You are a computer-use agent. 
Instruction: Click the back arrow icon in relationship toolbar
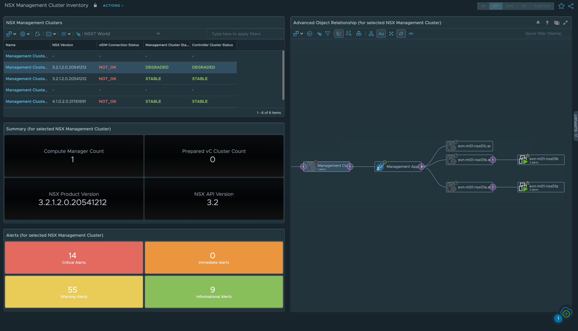pos(310,34)
